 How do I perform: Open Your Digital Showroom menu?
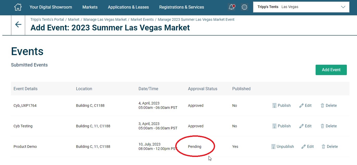[x=51, y=7]
